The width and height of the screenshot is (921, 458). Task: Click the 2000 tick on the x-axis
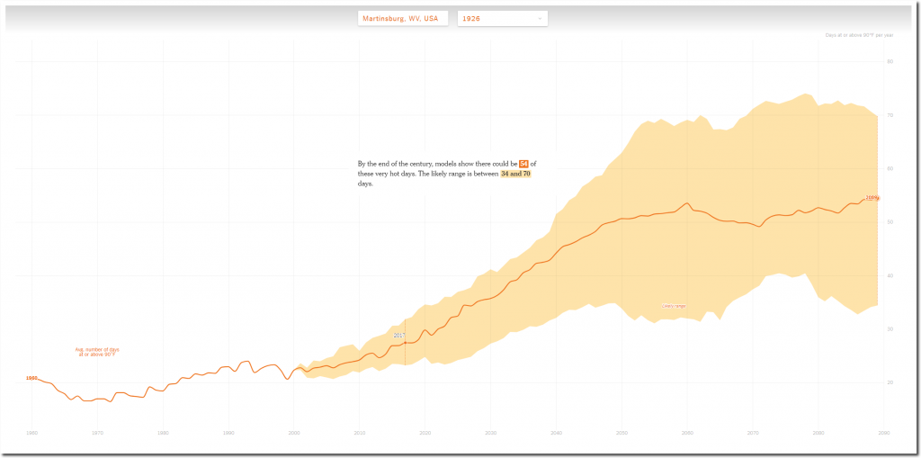pyautogui.click(x=294, y=433)
